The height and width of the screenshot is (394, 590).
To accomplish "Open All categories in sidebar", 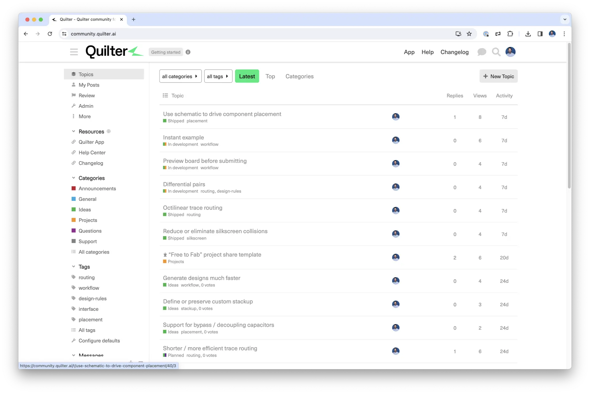I will tap(94, 252).
